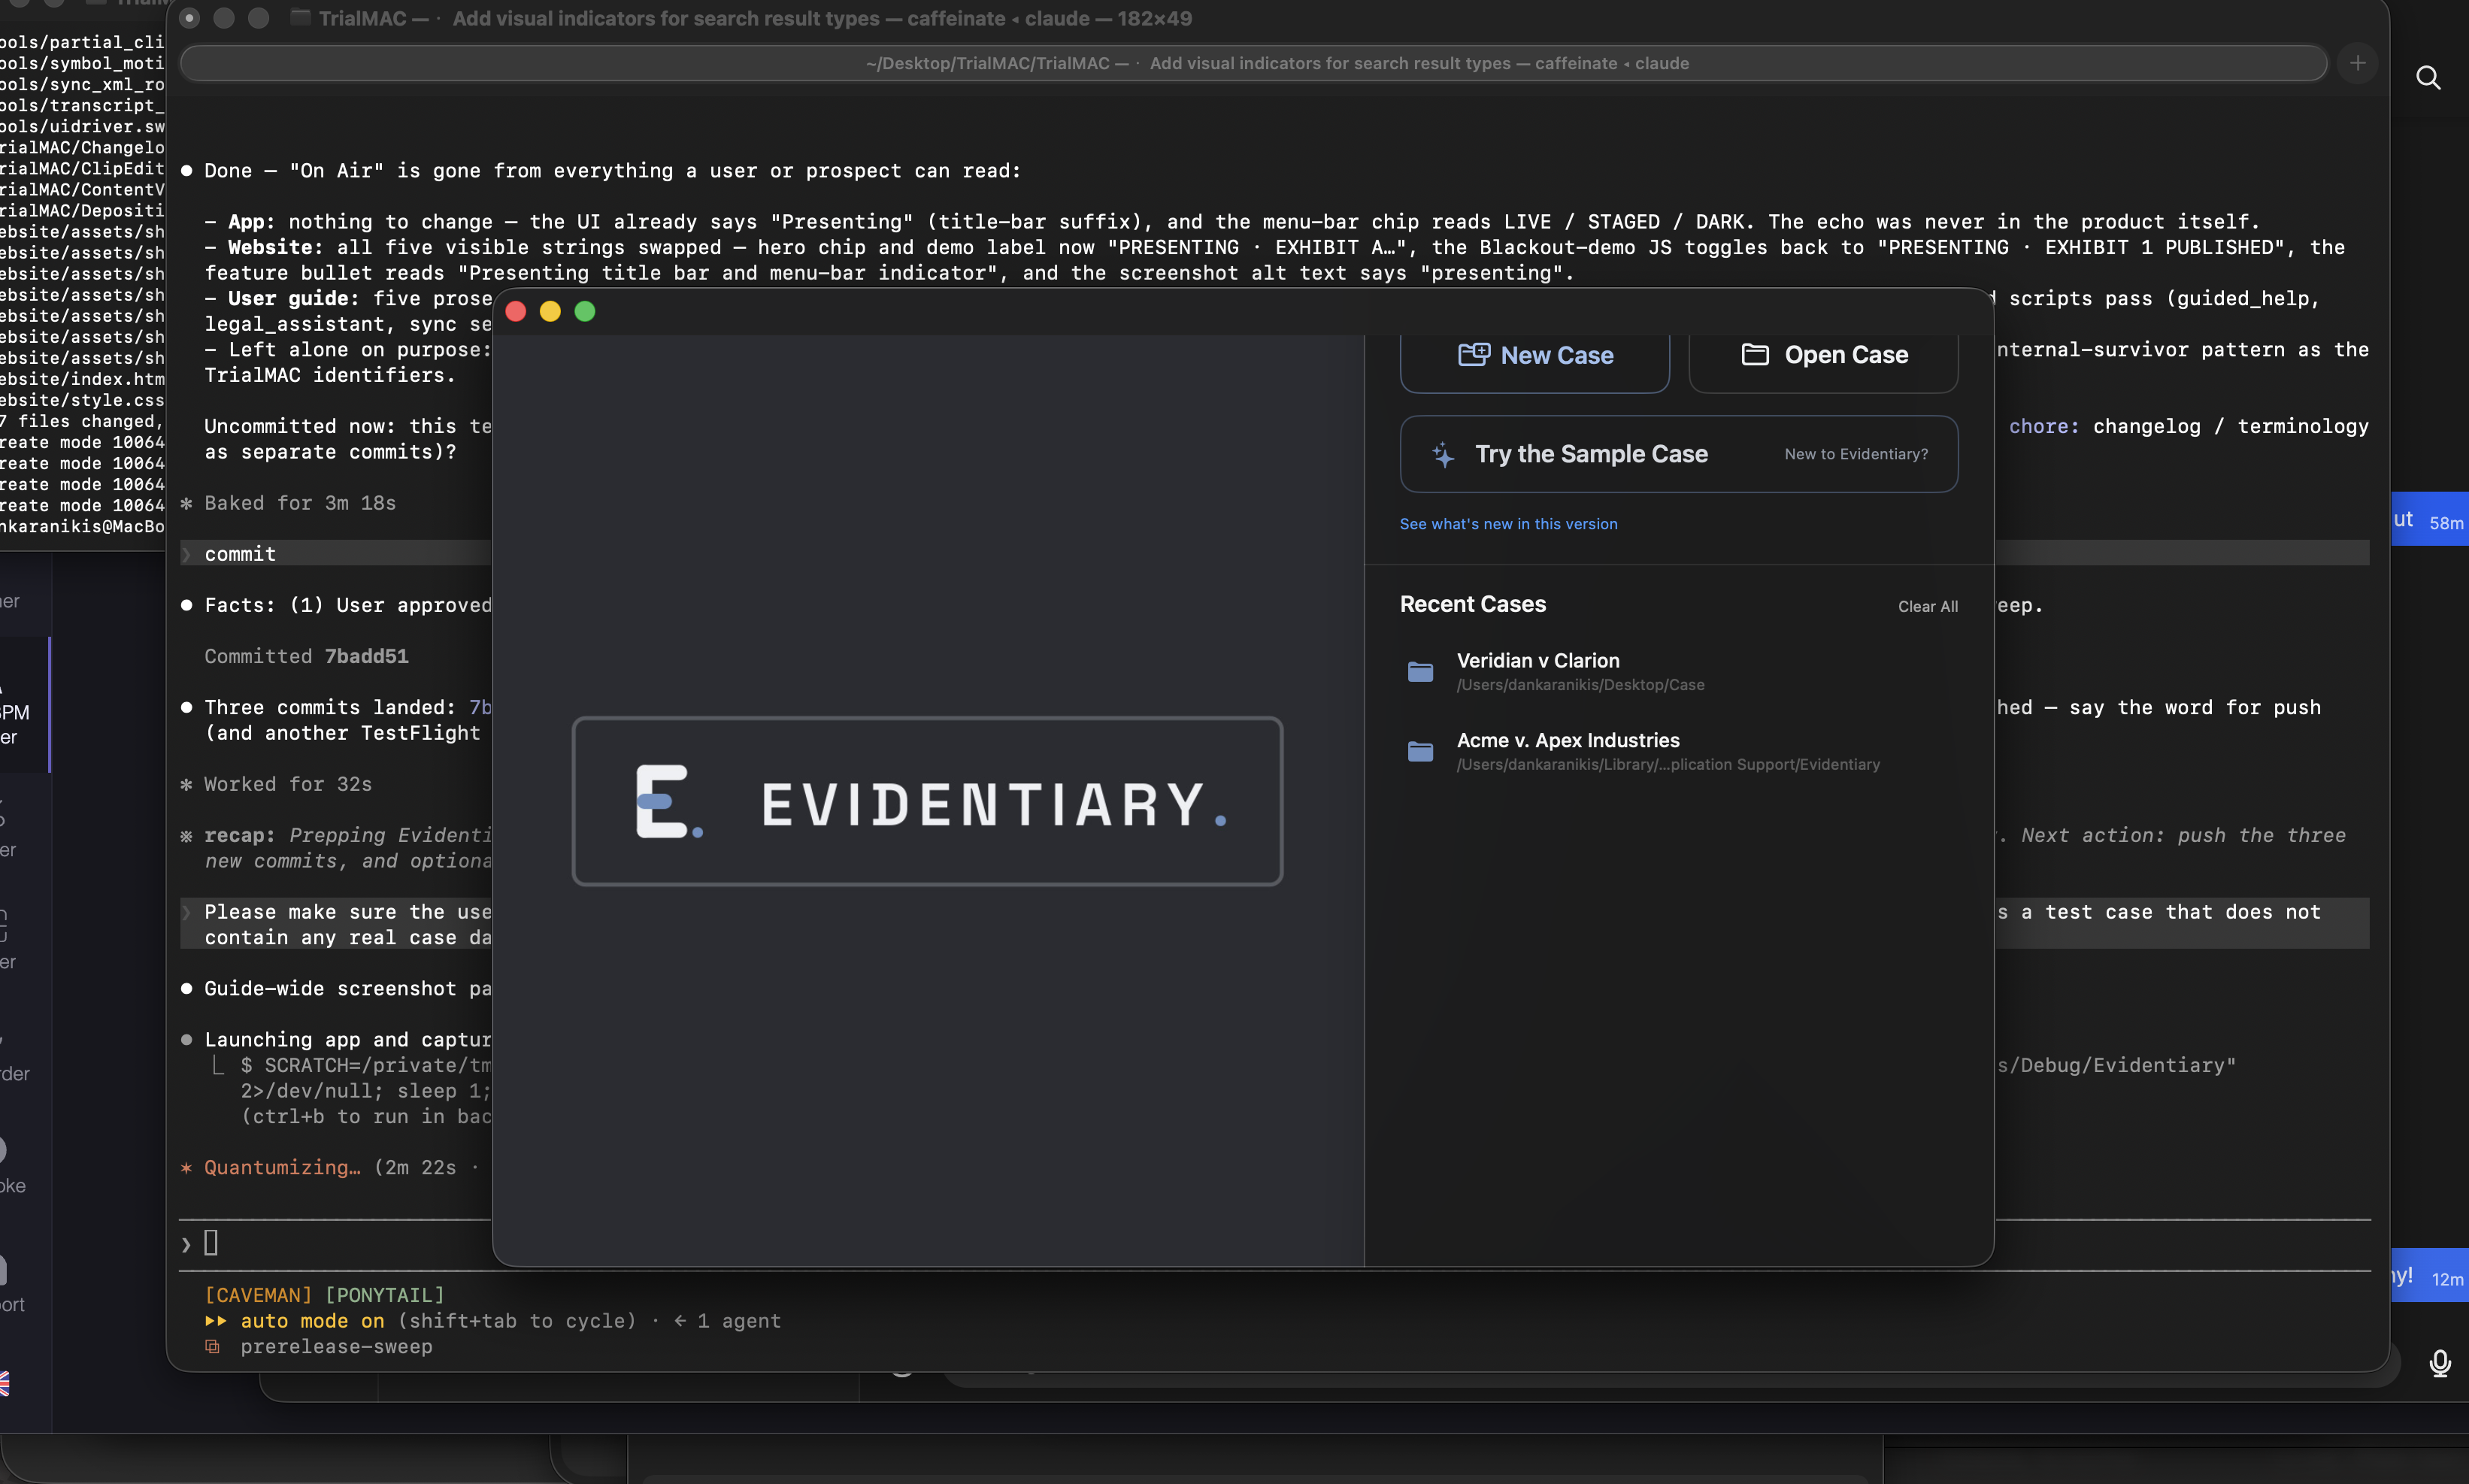This screenshot has width=2469, height=1484.
Task: Zoom the Evidentiary window with green button
Action: 585,312
